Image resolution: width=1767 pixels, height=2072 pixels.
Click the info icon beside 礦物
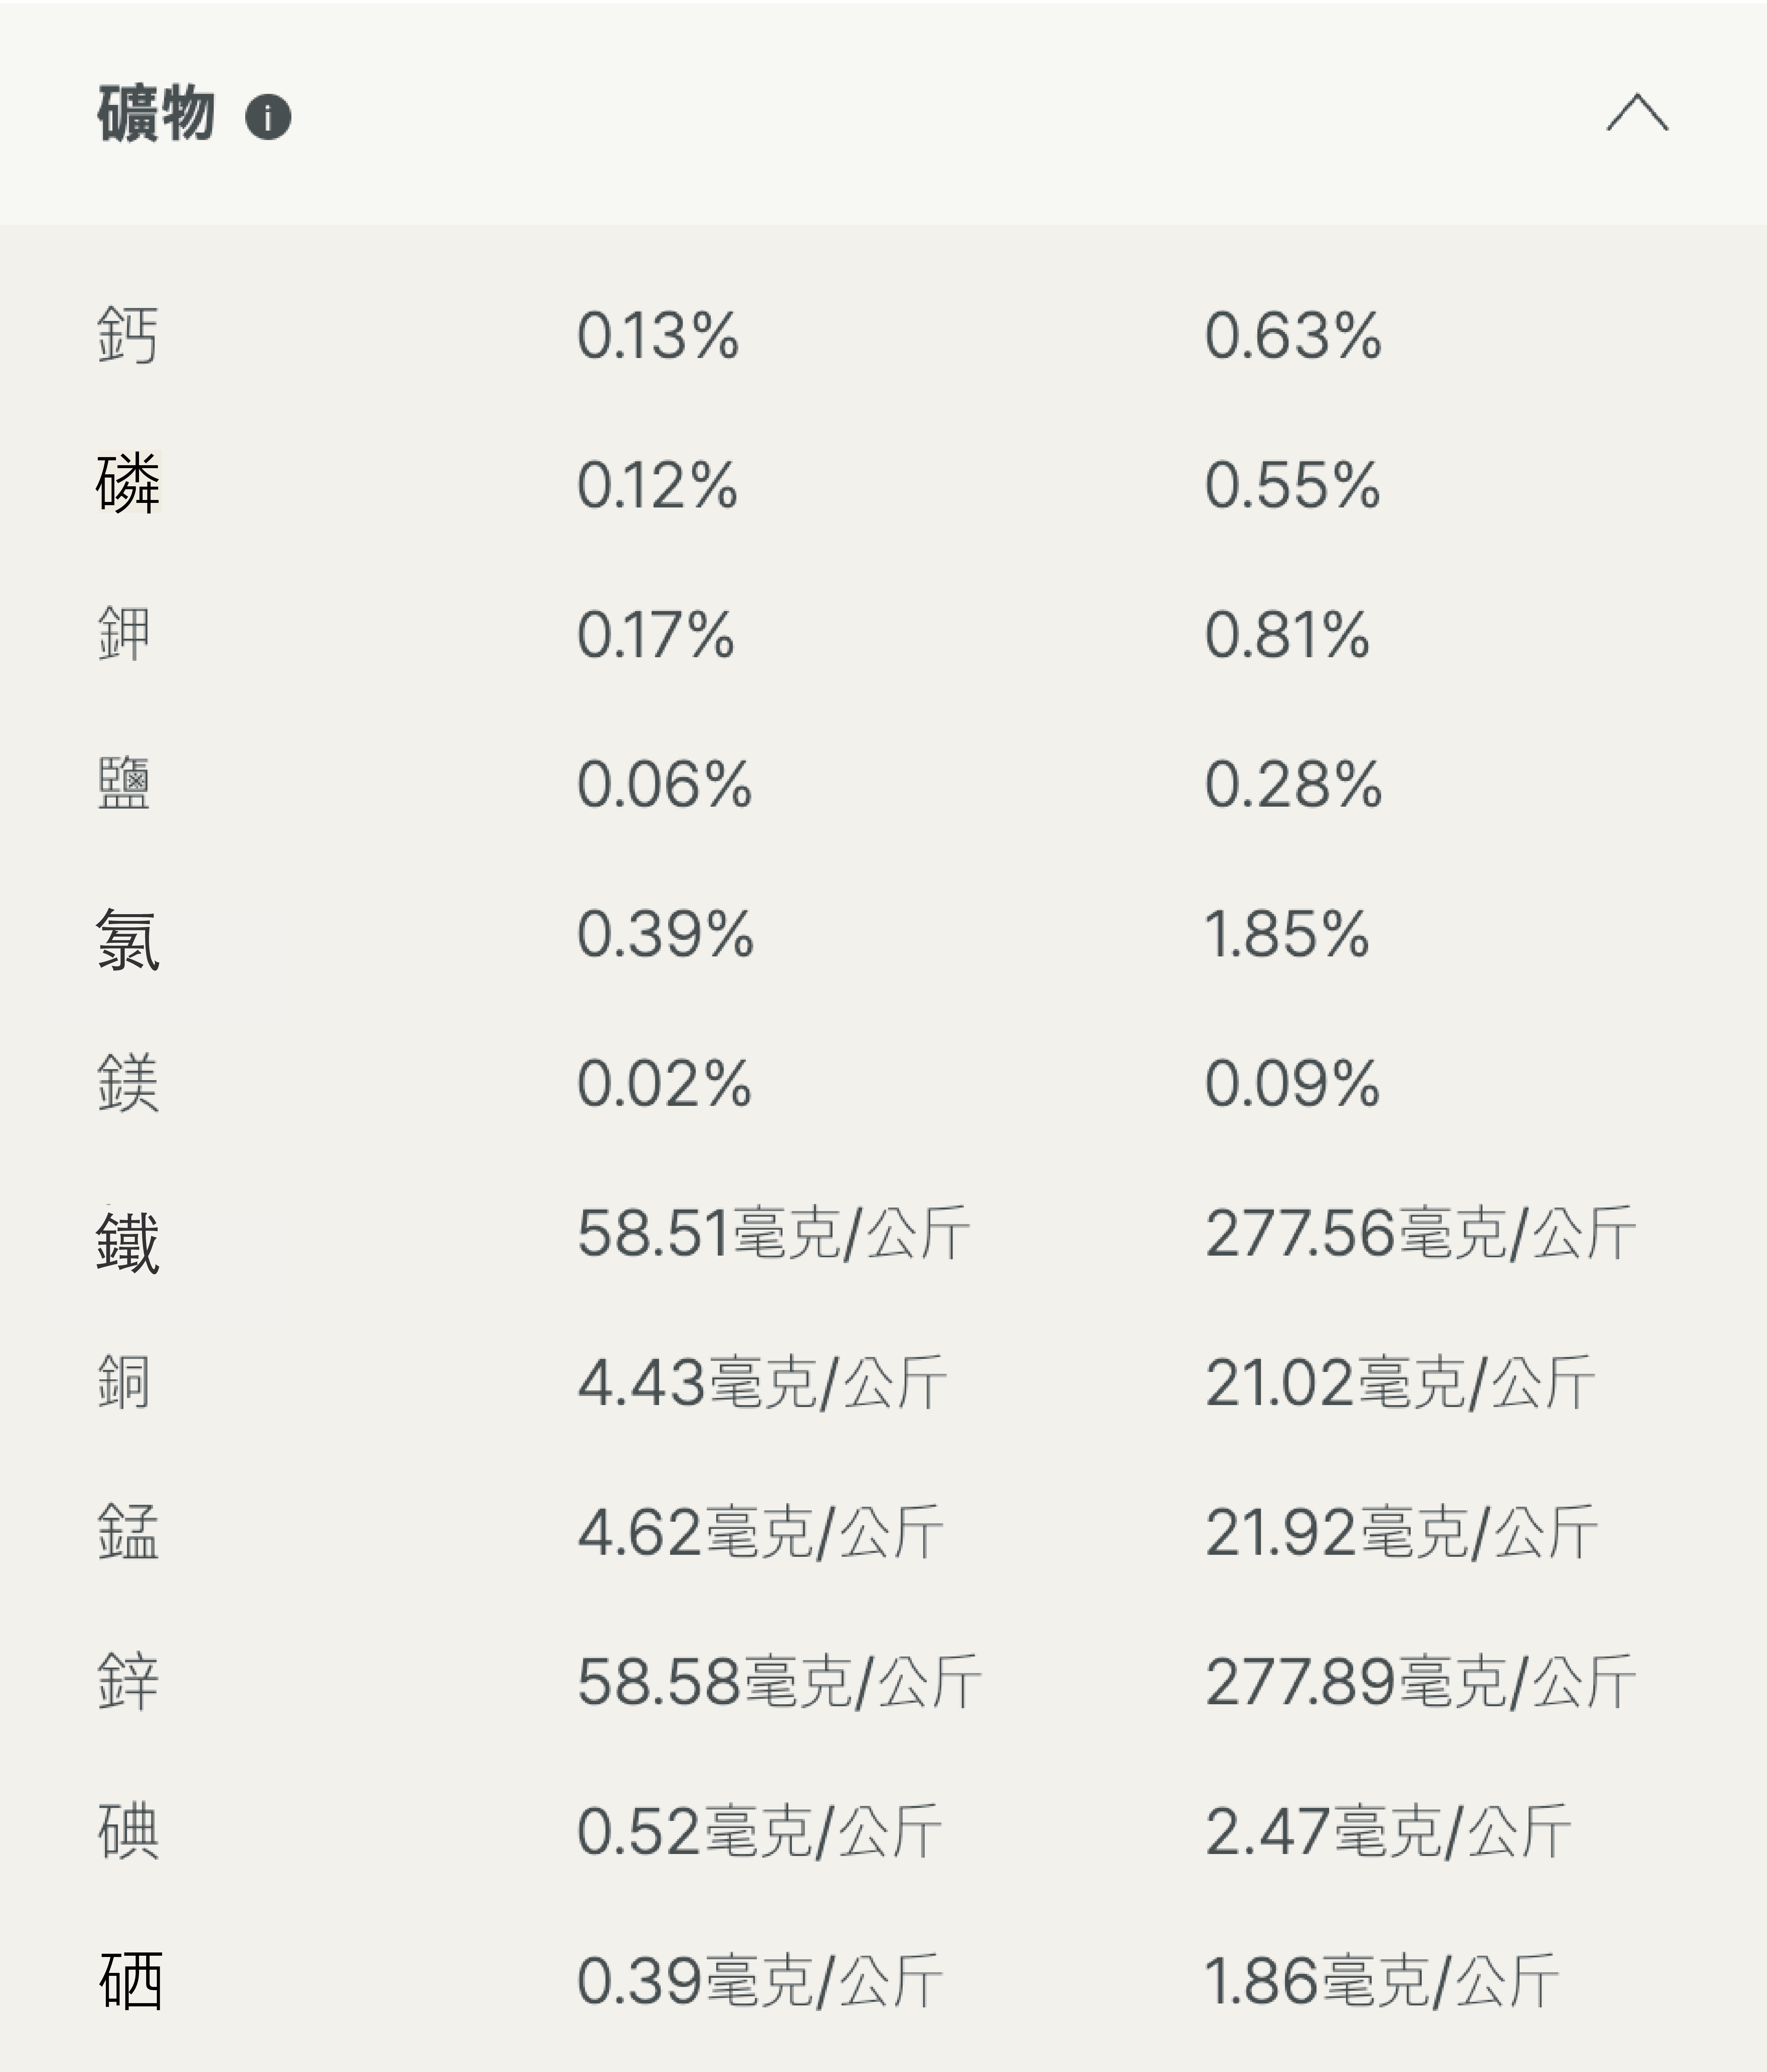point(268,117)
